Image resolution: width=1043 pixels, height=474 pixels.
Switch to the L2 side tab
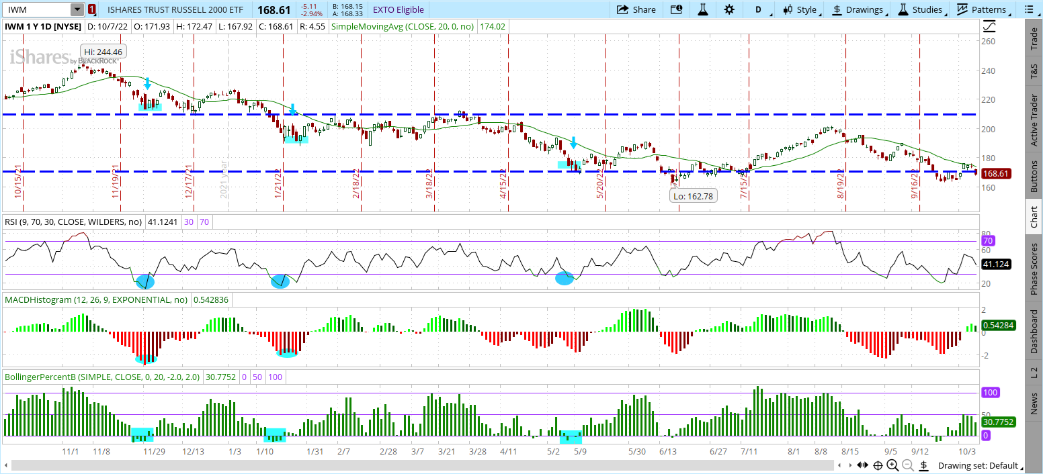point(1034,373)
